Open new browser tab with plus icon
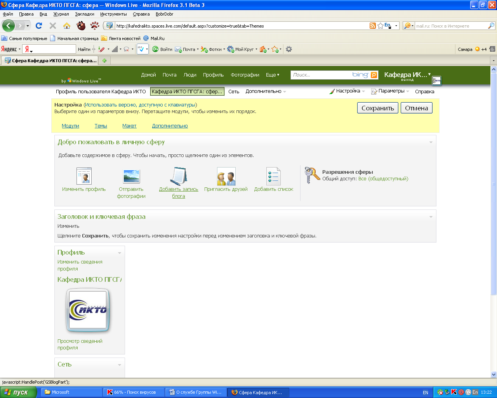Screen dimensions: 497x398 tap(104, 60)
